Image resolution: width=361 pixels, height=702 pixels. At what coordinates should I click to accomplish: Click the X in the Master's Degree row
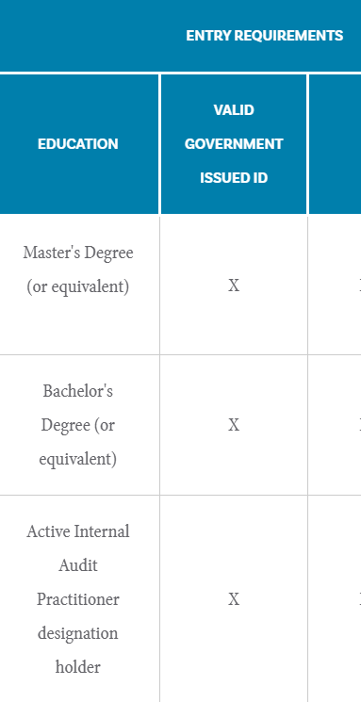pos(234,286)
